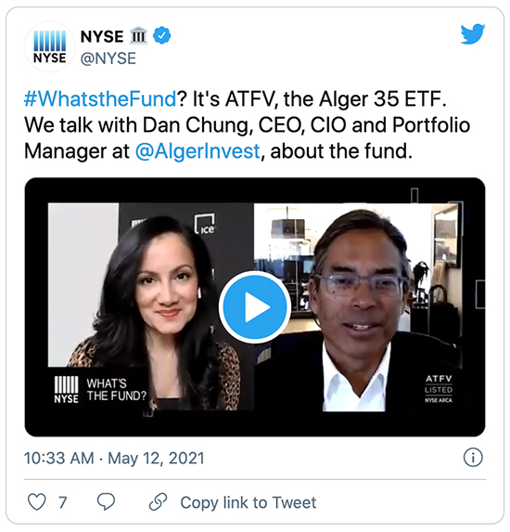Viewport: 510px width, 532px height.
Task: Click the @NYSE handle
Action: tap(108, 58)
